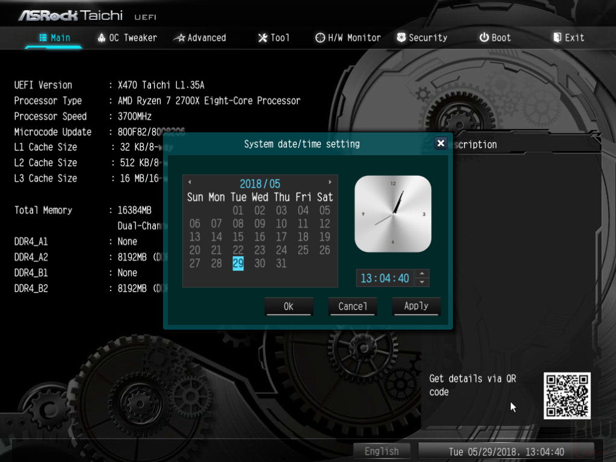The image size is (616, 462).
Task: Click the Cancel button
Action: point(353,306)
